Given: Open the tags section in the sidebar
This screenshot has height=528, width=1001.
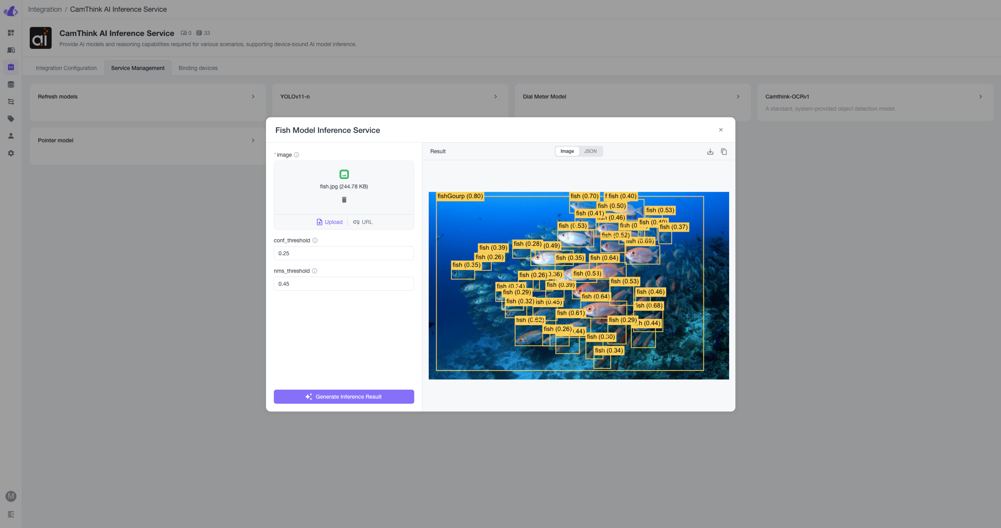Looking at the screenshot, I should (11, 119).
